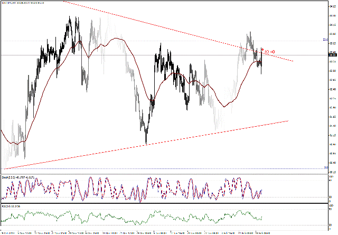Click the highest peak candle on chart

coord(70,18)
